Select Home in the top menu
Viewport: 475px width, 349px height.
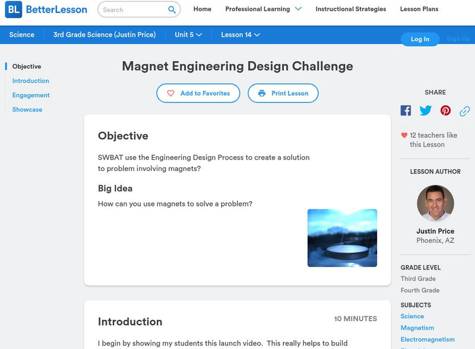pyautogui.click(x=202, y=9)
